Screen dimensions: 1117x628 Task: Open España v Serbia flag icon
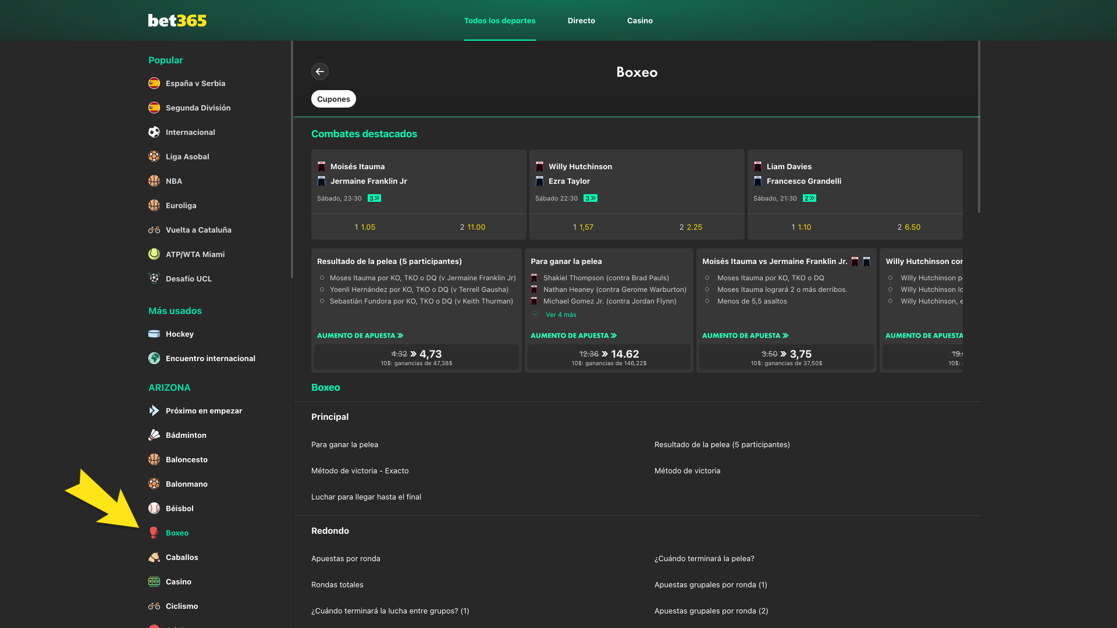click(154, 83)
